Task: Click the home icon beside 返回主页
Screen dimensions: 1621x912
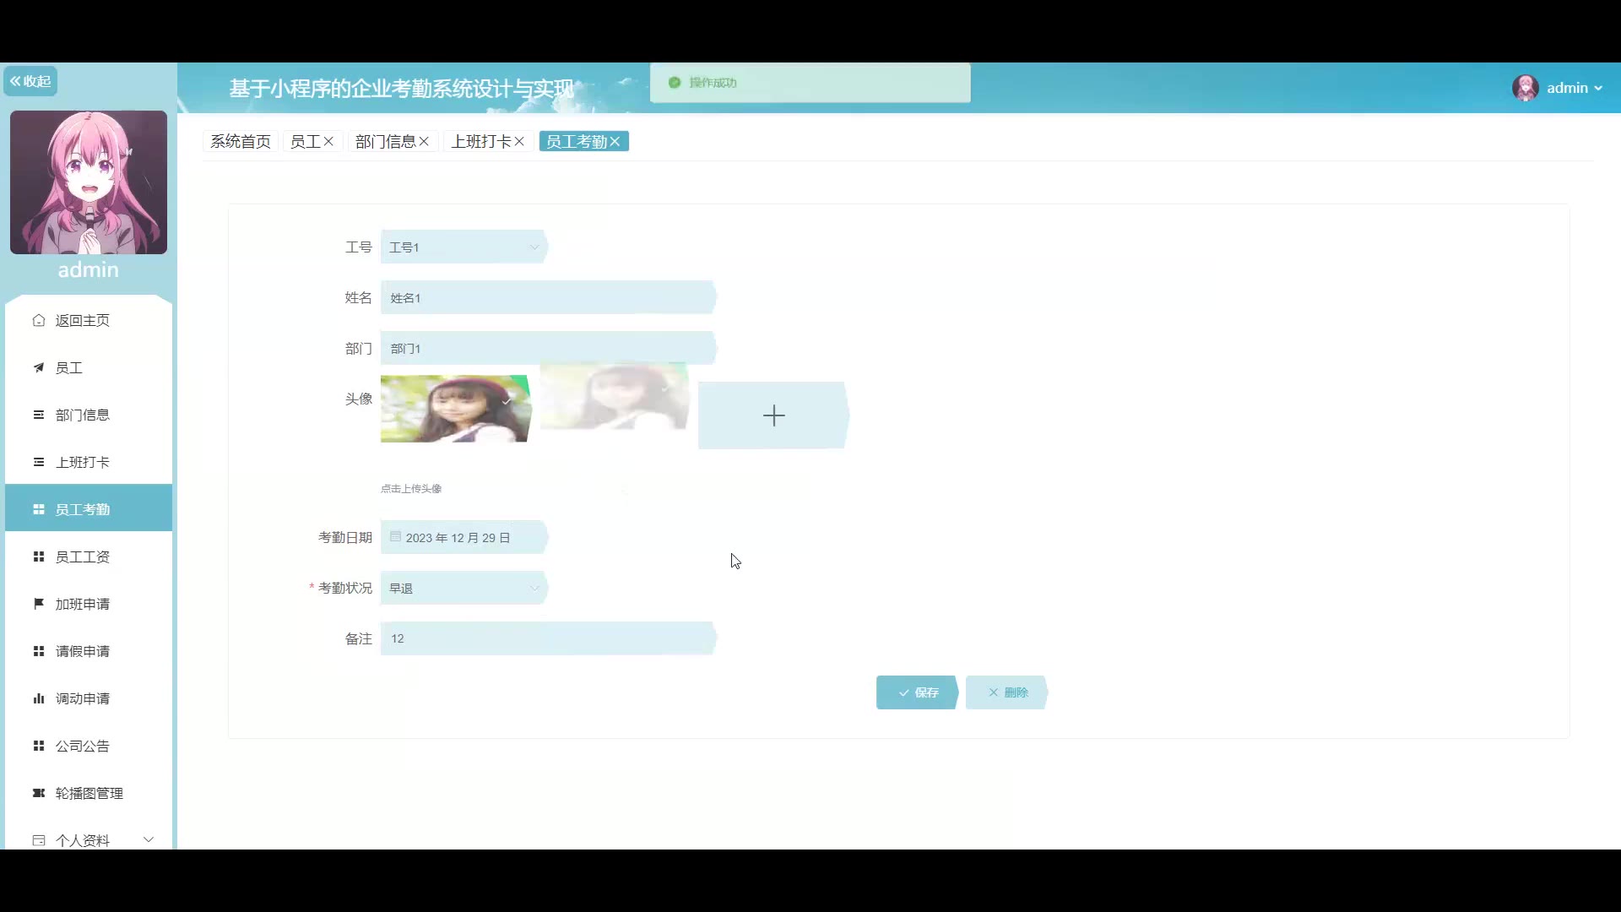Action: tap(38, 320)
